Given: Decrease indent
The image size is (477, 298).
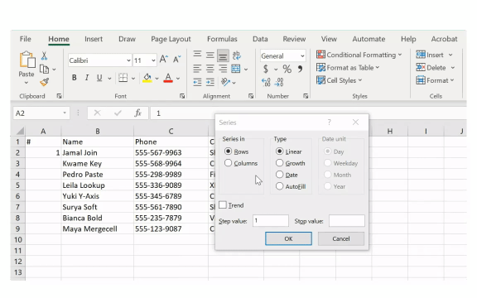Looking at the screenshot, I should [x=197, y=82].
